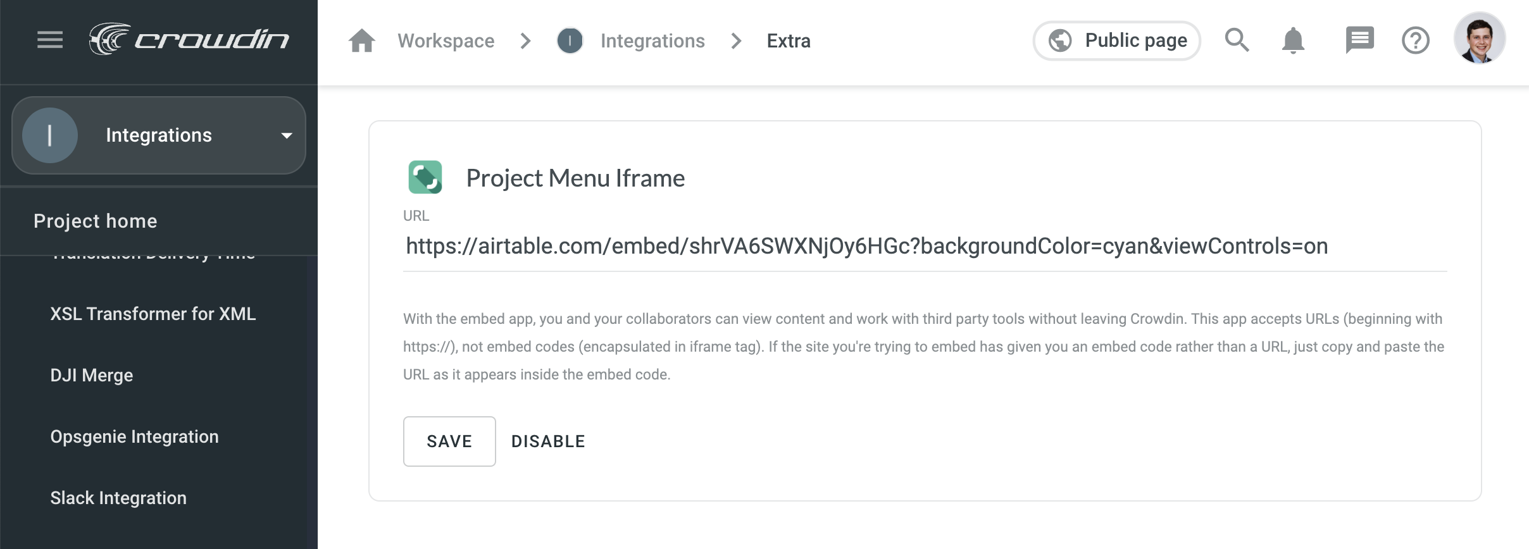
Task: Open the messages chat icon
Action: point(1359,41)
